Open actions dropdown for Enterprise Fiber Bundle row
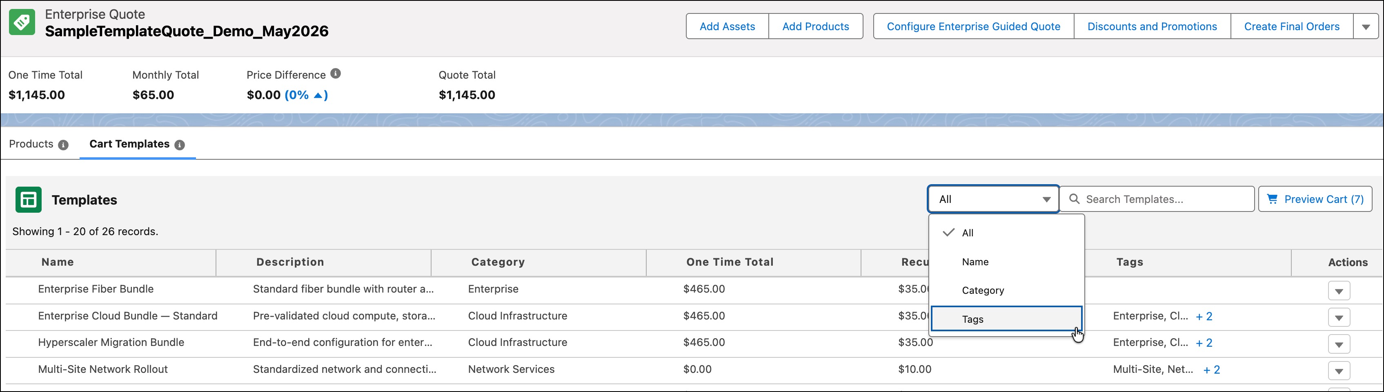The image size is (1384, 392). pos(1339,291)
